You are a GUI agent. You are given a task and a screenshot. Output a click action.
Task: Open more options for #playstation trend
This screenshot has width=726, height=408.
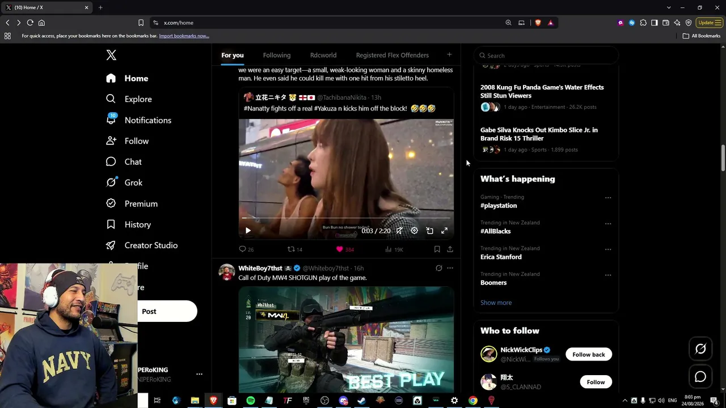(608, 198)
